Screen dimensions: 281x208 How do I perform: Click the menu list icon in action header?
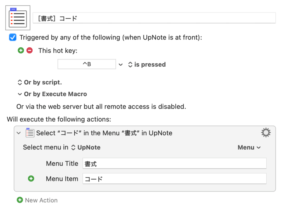(x=30, y=133)
